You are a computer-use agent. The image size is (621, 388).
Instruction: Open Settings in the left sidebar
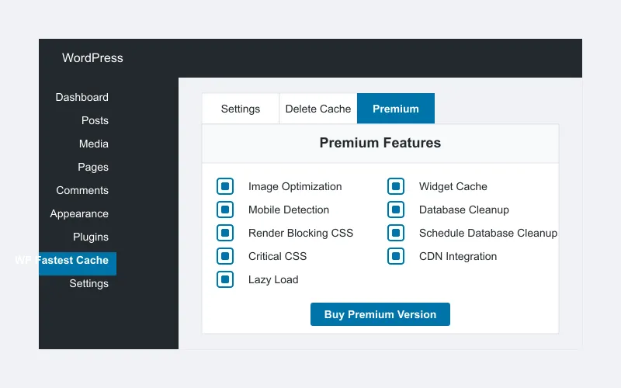(x=89, y=283)
